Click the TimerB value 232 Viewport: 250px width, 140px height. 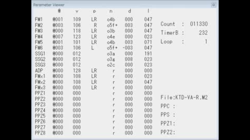click(x=203, y=33)
